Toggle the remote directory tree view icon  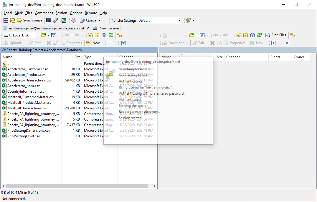pyautogui.click(x=292, y=35)
